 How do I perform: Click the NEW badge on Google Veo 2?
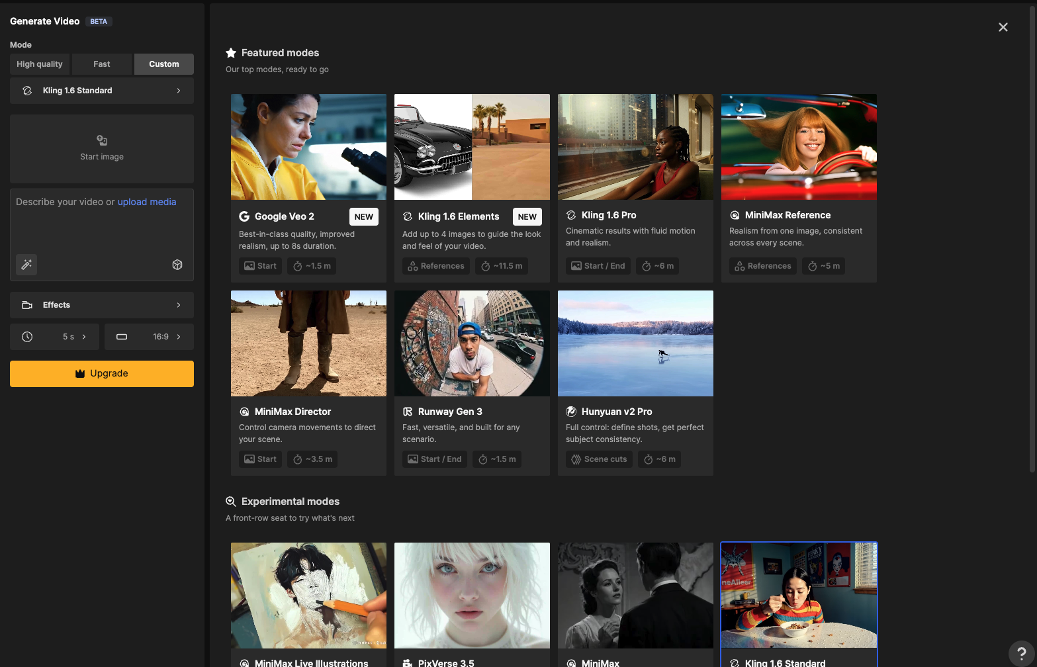[x=364, y=217]
